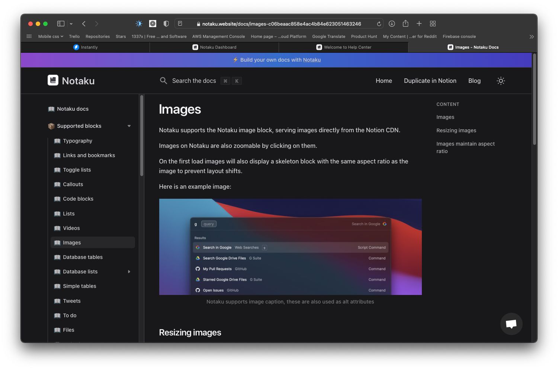The image size is (558, 370).
Task: Open the Typography page
Action: pos(77,141)
